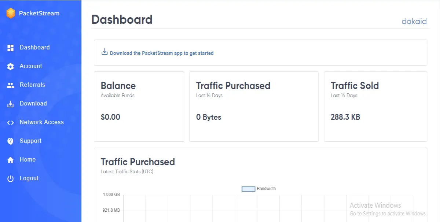Click the Logout power icon
This screenshot has height=222, width=440.
tap(11, 178)
